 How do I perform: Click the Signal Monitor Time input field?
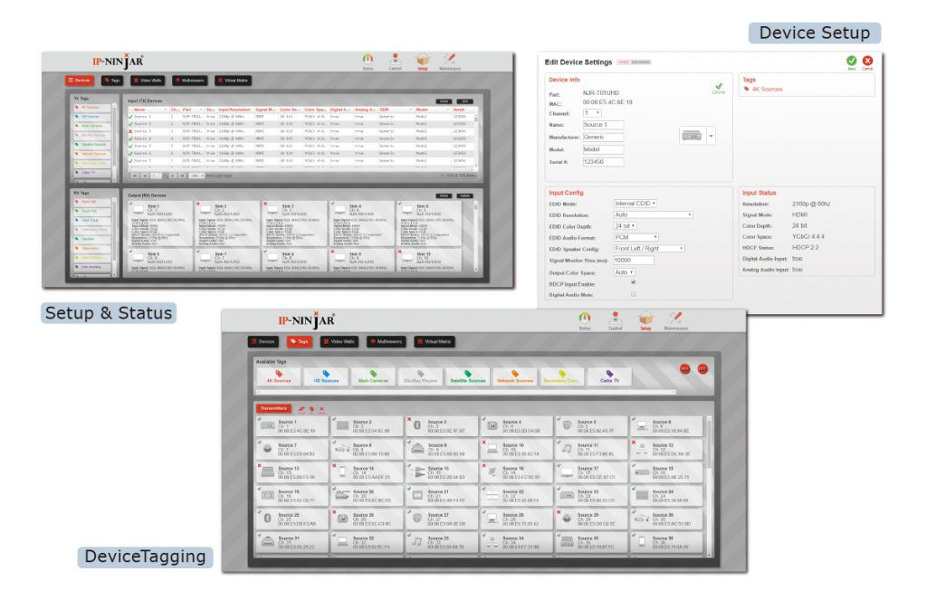(x=634, y=260)
